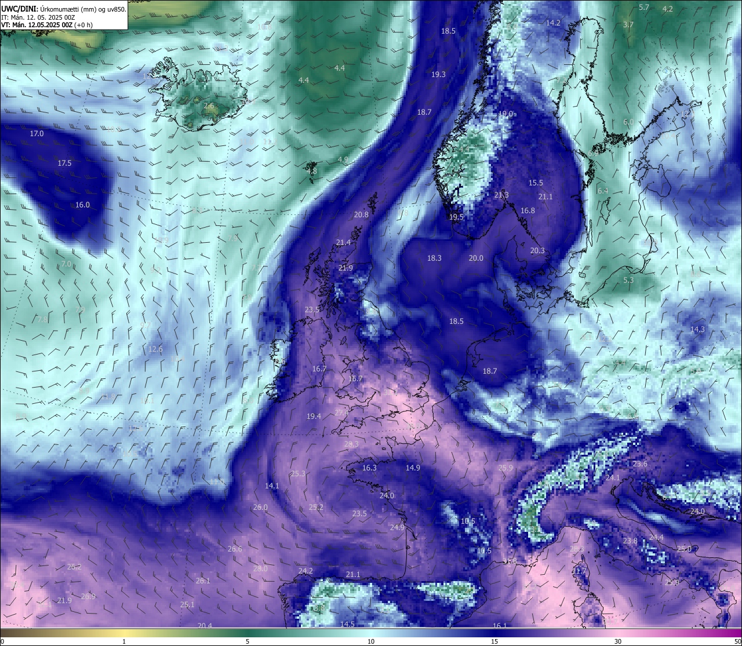Click the 26.0 value label
Viewport: 742px width, 646px height.
(260, 508)
